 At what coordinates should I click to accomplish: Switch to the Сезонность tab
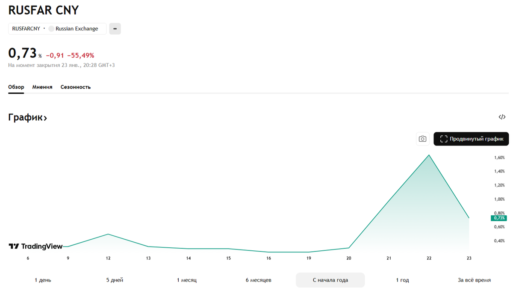coord(76,87)
